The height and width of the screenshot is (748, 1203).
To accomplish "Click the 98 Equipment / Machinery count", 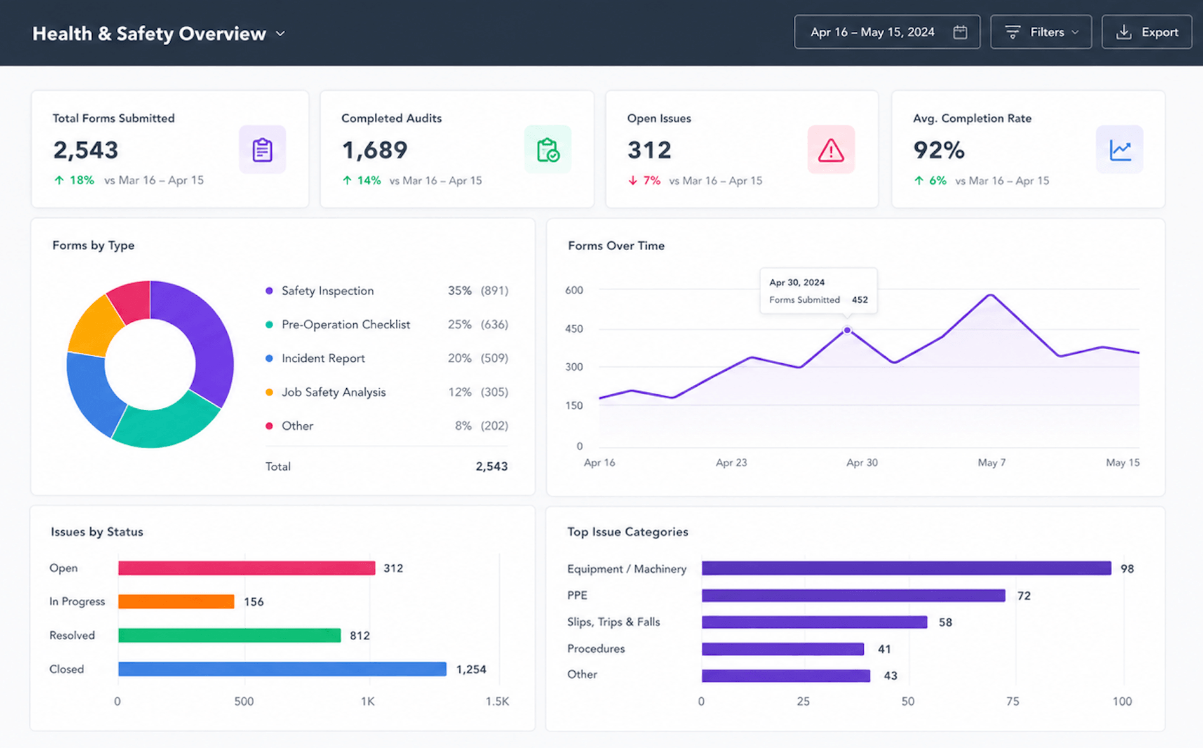I will [x=1127, y=569].
